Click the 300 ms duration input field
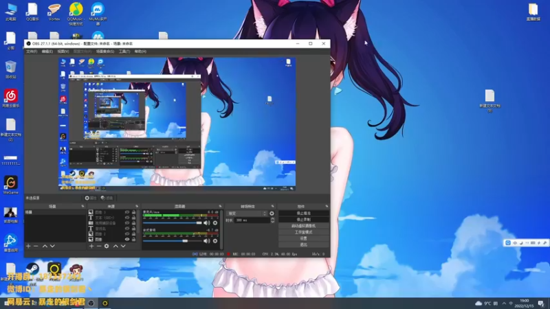The height and width of the screenshot is (309, 550). 252,220
